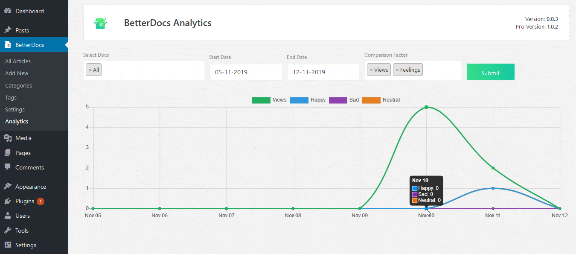Click the Posts pushpin icon
Viewport: 576px width, 254px height.
click(8, 30)
